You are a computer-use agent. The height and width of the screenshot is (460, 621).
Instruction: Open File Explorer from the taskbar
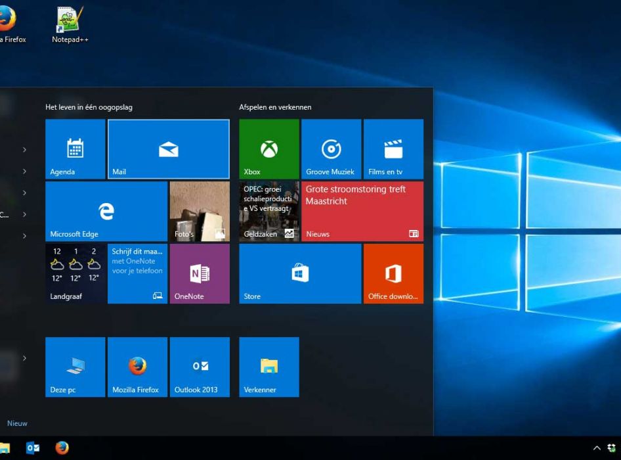click(x=5, y=448)
